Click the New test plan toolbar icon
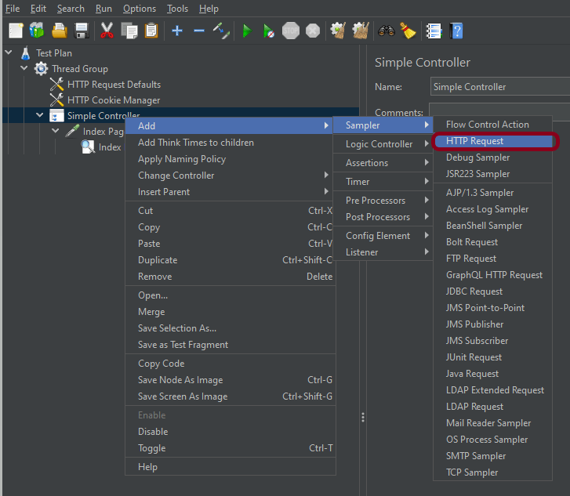 [x=16, y=31]
